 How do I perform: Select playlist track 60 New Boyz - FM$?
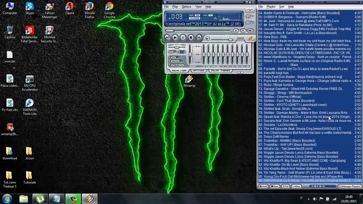[310, 37]
